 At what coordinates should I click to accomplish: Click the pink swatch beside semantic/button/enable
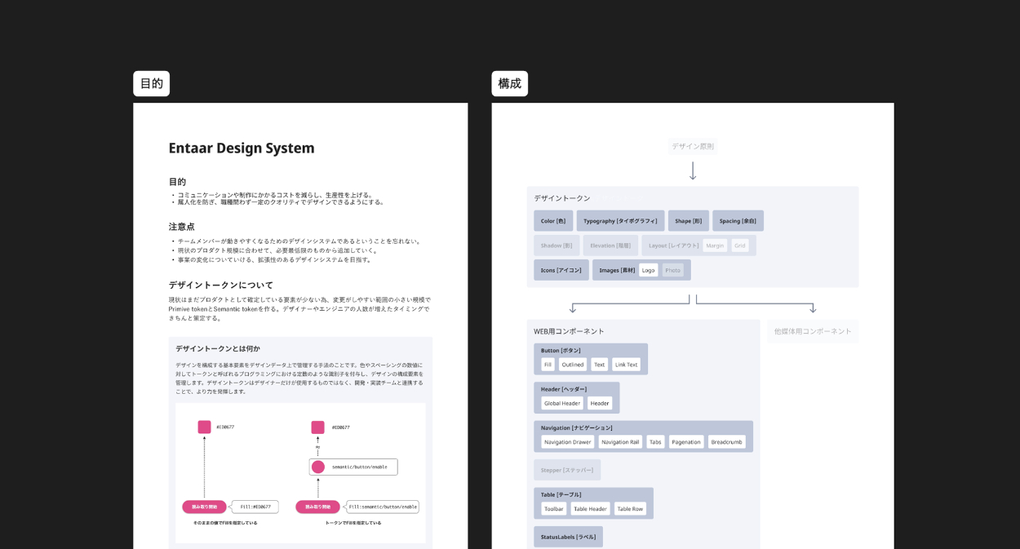click(x=318, y=467)
